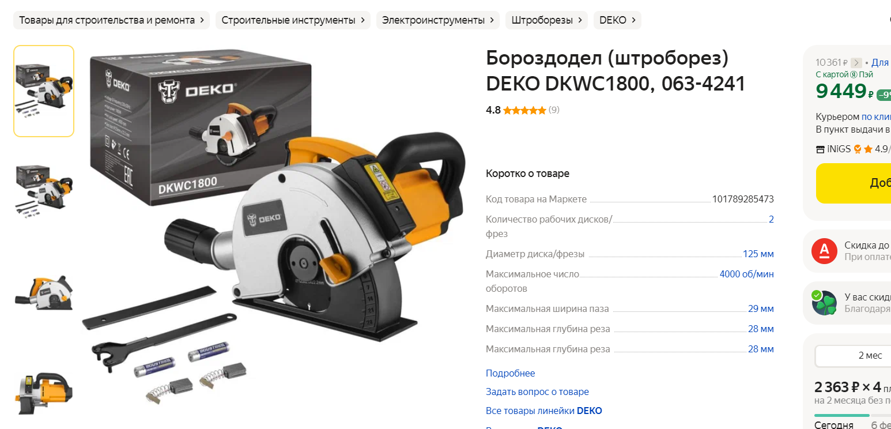Click the seller's orange star rating icon
Screen dimensions: 891x429
pyautogui.click(x=868, y=149)
